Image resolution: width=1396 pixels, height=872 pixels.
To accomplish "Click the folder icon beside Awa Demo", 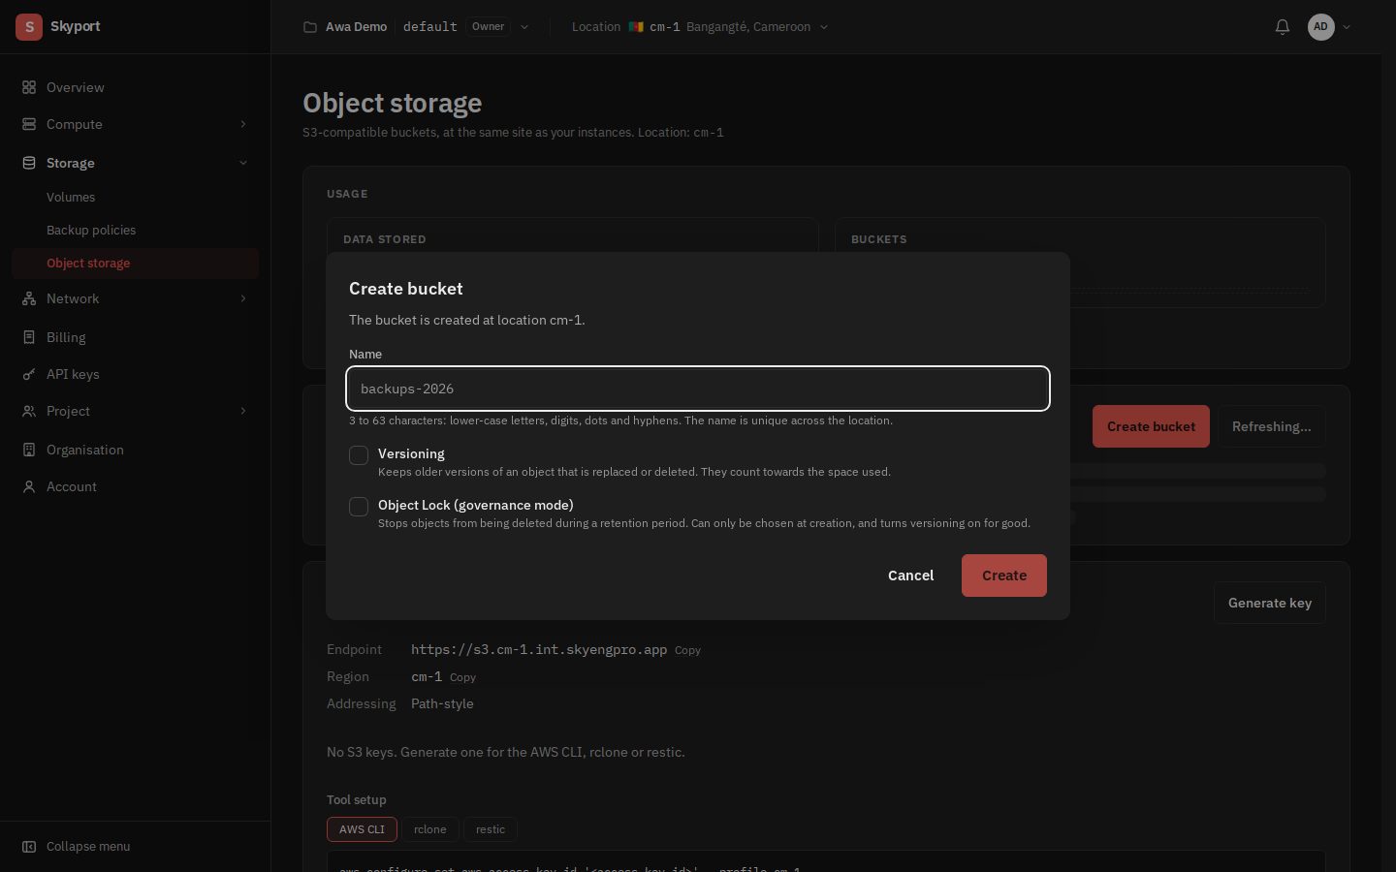I will click(x=310, y=27).
